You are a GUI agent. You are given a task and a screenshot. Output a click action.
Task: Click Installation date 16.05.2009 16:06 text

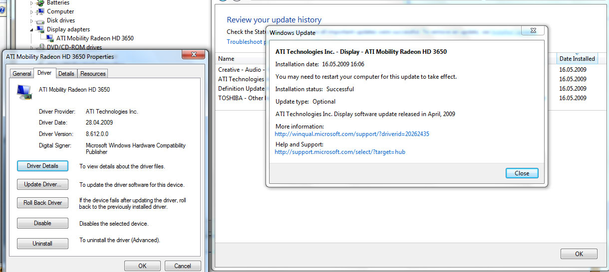(x=319, y=64)
